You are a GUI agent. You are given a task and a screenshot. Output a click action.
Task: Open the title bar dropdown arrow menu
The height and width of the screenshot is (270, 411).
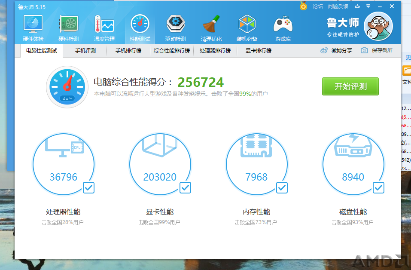pyautogui.click(x=368, y=6)
